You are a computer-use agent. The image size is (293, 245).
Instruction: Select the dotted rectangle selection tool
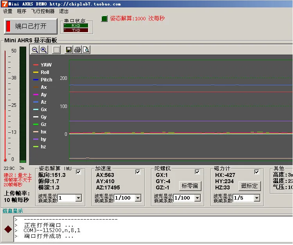[x=56, y=50]
